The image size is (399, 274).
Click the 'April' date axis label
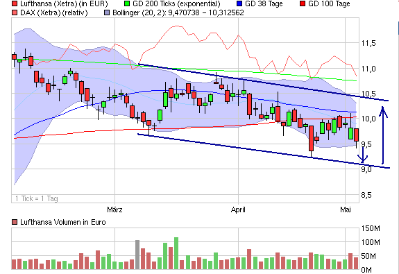(238, 209)
